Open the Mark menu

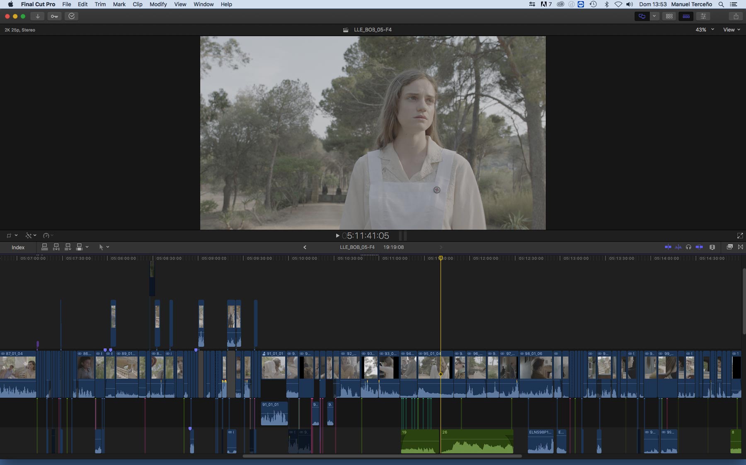click(x=119, y=4)
